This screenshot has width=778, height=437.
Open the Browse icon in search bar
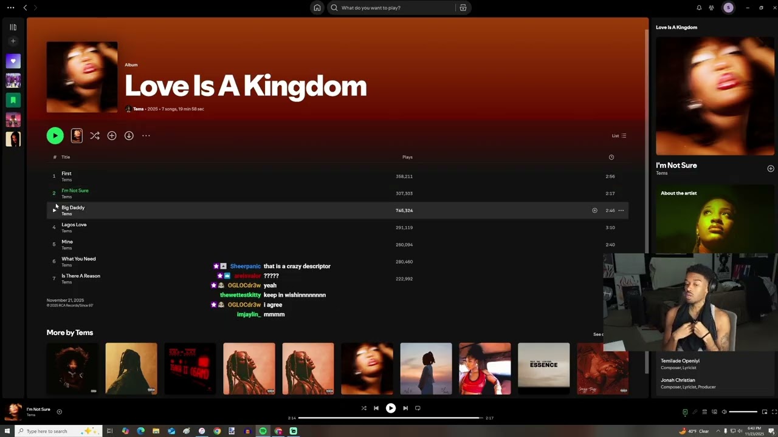pos(463,8)
